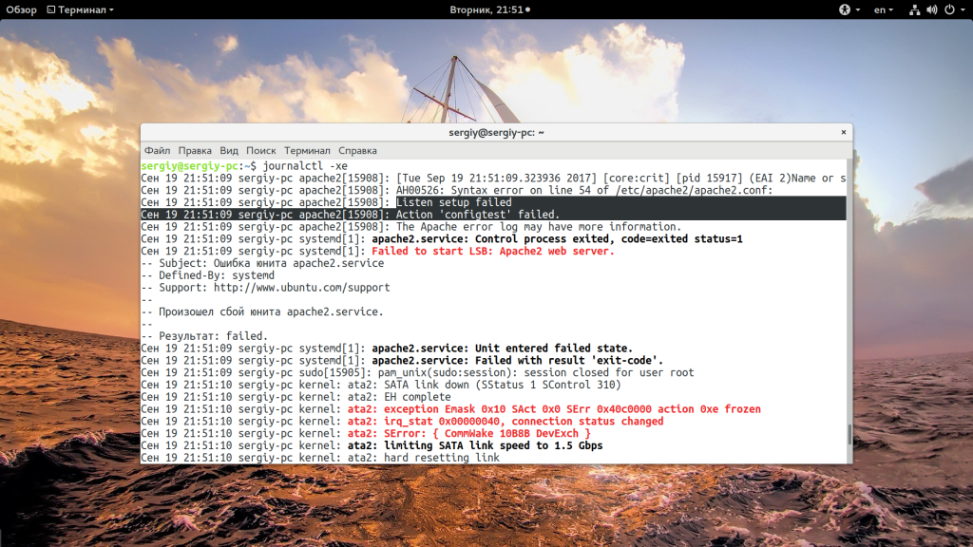The image size is (973, 547).
Task: Click the terminal title bar sergiy@sergiy-pc
Action: [x=496, y=132]
